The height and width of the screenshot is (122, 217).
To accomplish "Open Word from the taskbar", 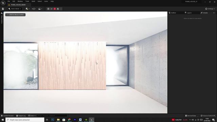I will tap(80, 120).
